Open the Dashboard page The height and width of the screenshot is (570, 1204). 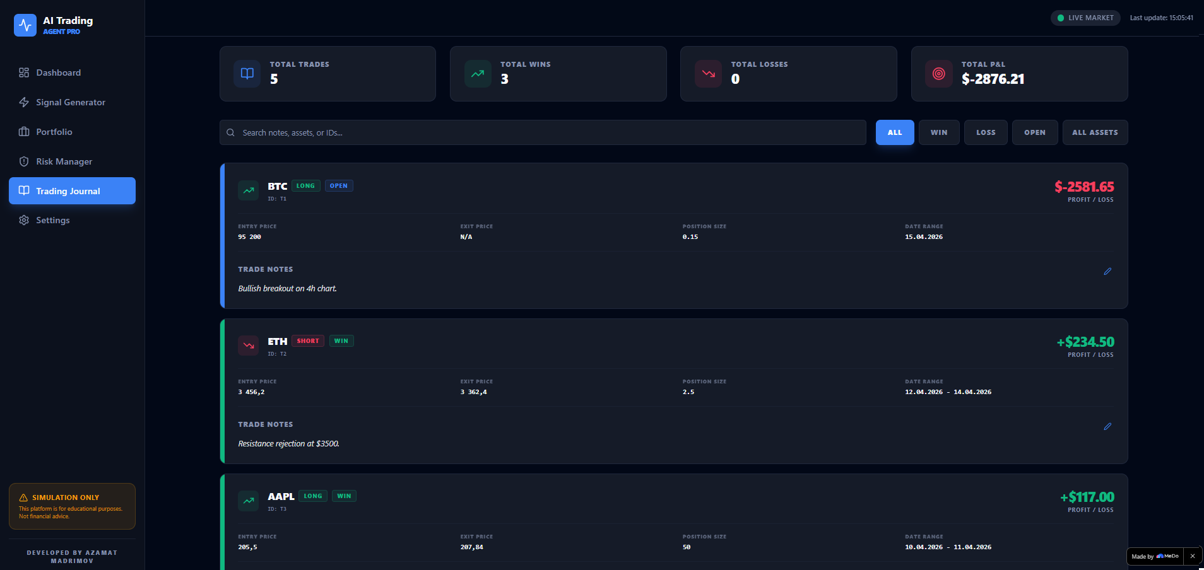tap(72, 73)
